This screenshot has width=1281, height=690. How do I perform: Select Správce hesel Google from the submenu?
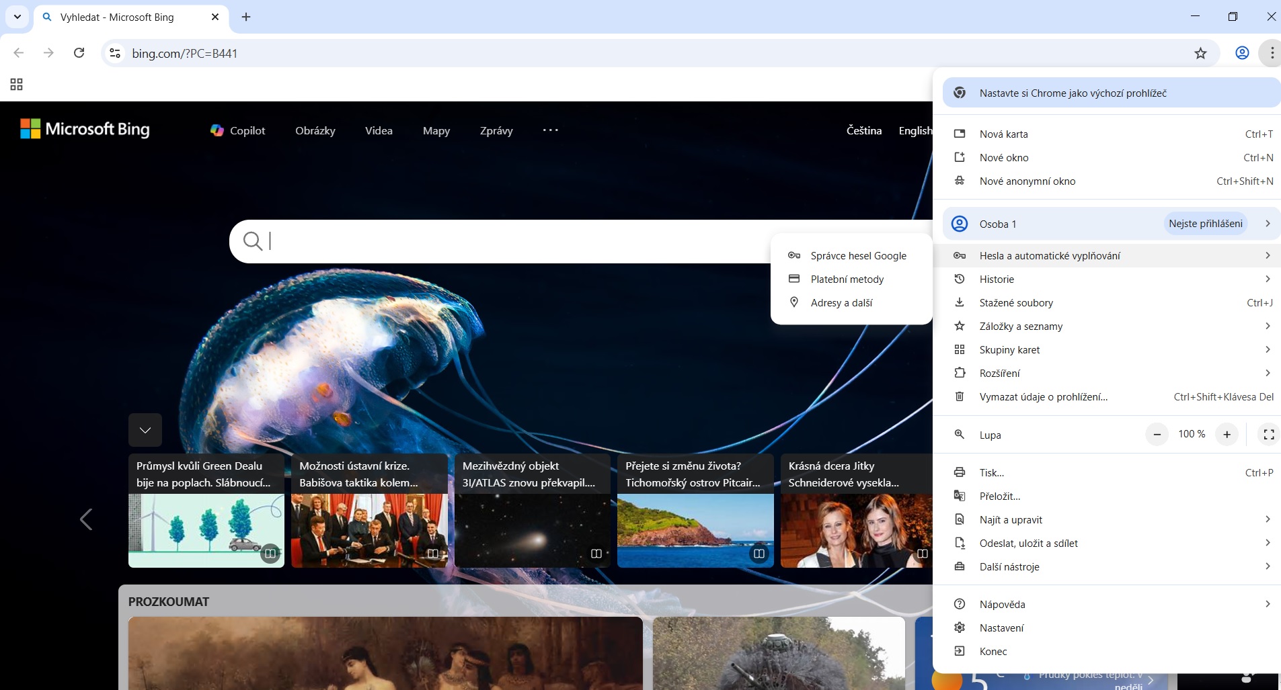point(858,256)
